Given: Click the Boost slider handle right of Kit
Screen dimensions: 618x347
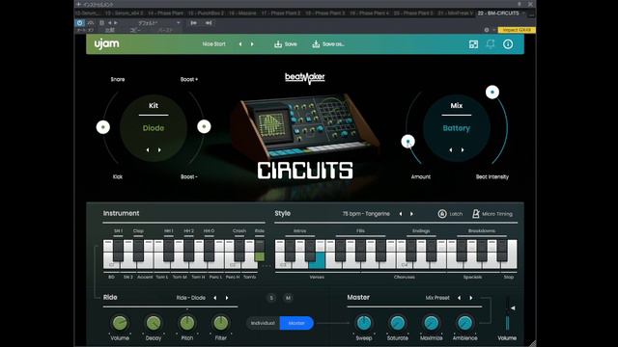Looking at the screenshot, I should [204, 126].
